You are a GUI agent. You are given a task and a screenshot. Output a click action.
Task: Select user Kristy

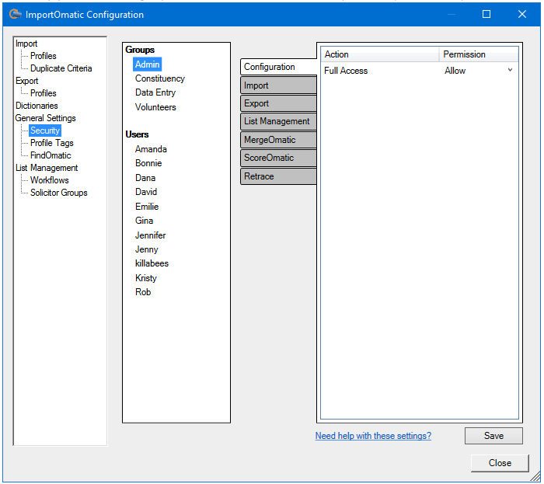(146, 278)
